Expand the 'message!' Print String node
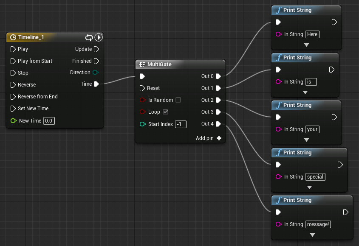This screenshot has height=246, width=359. tap(312, 235)
